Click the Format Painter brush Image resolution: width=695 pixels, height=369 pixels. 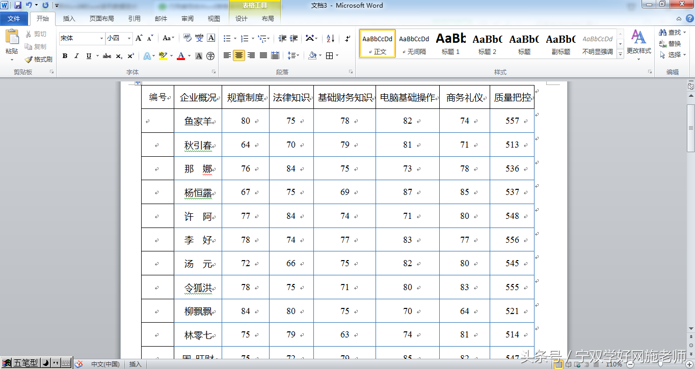[38, 60]
